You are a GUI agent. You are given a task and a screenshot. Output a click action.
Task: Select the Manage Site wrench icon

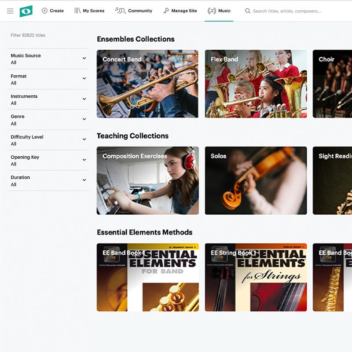tap(166, 10)
